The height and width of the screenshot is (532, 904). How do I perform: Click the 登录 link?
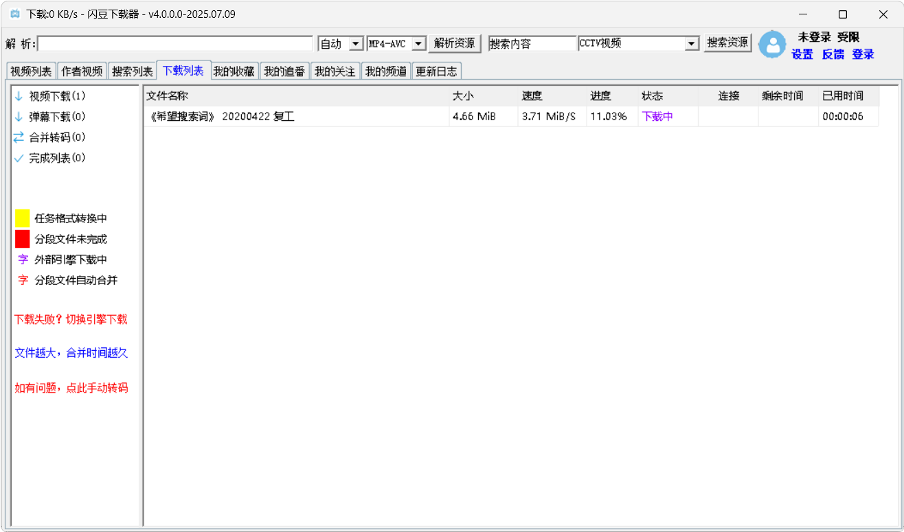(863, 55)
